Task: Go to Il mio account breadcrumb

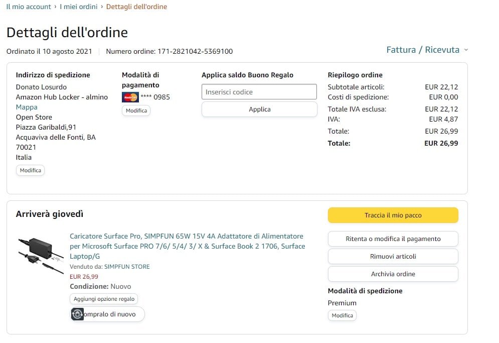Action: coord(29,7)
